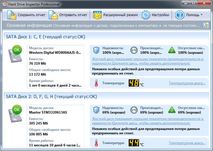Switch to Расширенный режим (advanced mode)
The height and width of the screenshot is (151, 213).
(116, 15)
